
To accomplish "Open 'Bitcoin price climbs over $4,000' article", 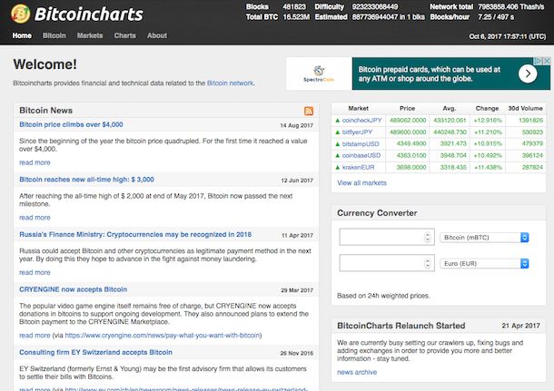I will [x=71, y=124].
